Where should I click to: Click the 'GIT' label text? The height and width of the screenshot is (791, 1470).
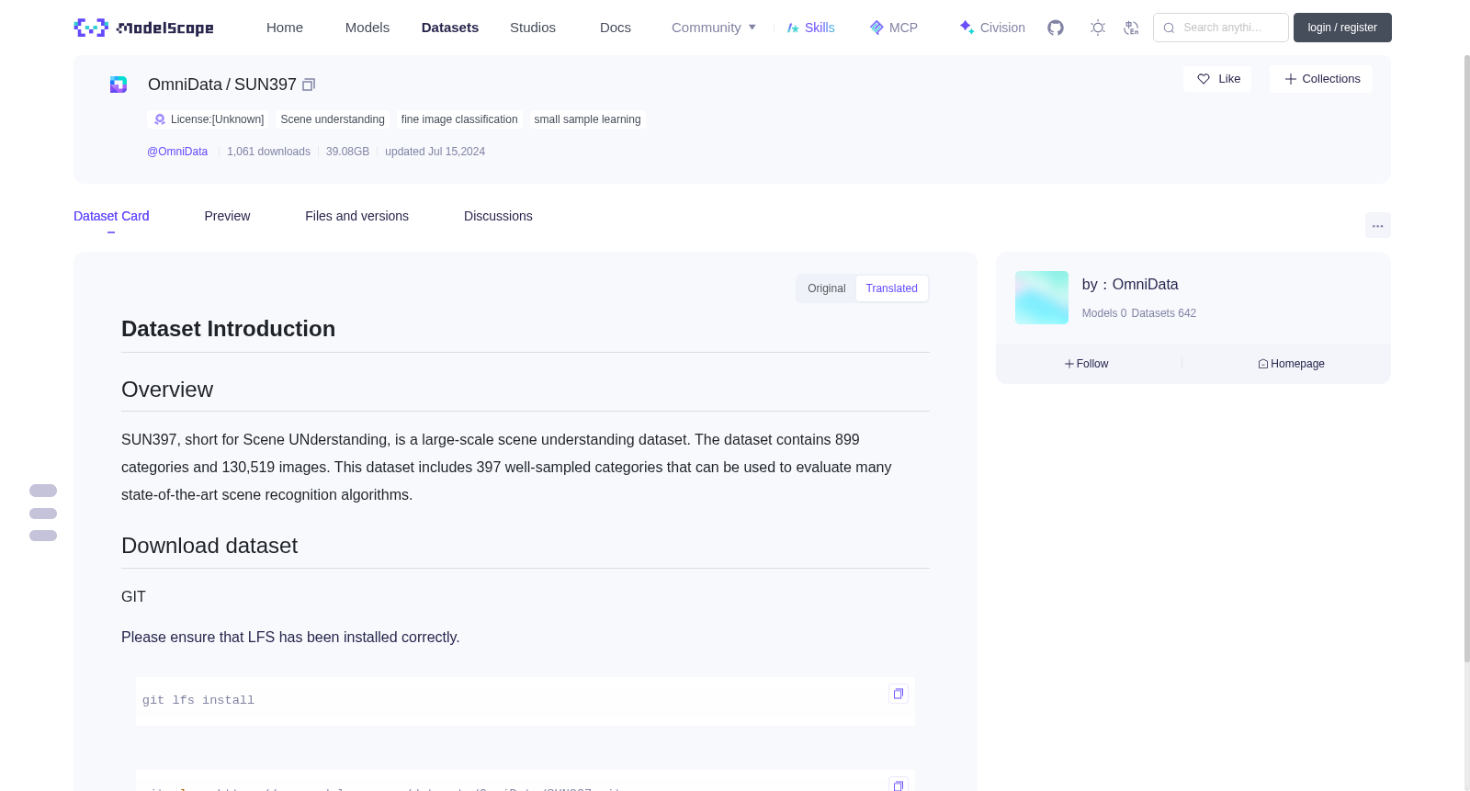point(133,597)
